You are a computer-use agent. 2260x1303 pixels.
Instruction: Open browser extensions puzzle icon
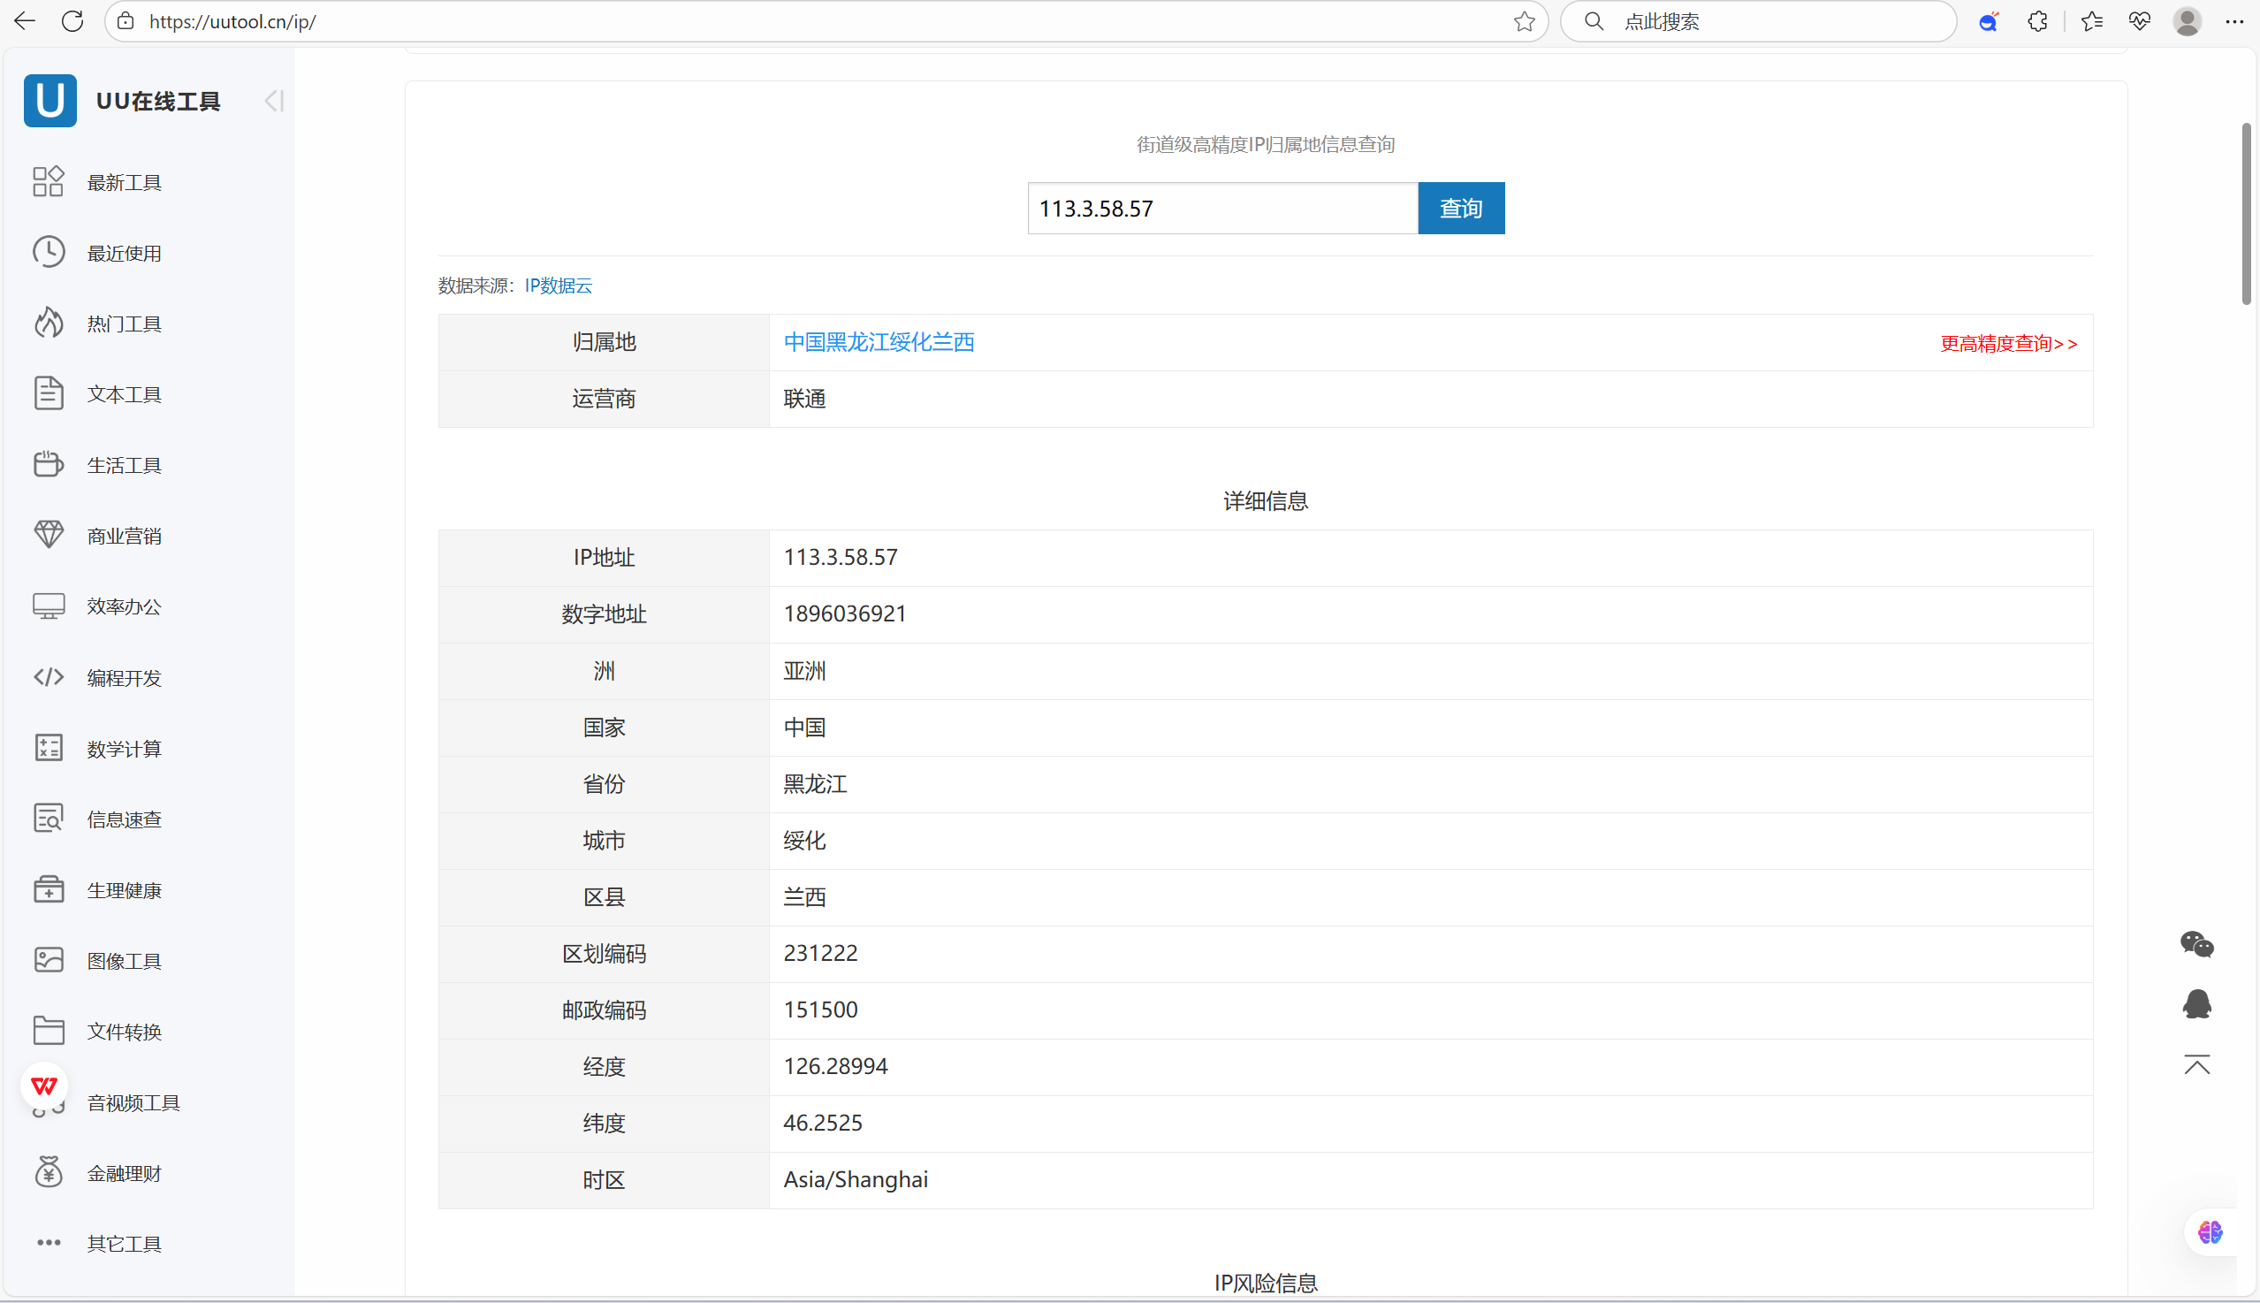pos(2037,21)
